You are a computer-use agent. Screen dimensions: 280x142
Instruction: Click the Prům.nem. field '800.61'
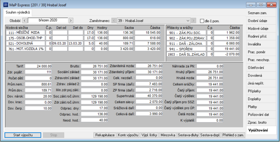pyautogui.click(x=38, y=84)
